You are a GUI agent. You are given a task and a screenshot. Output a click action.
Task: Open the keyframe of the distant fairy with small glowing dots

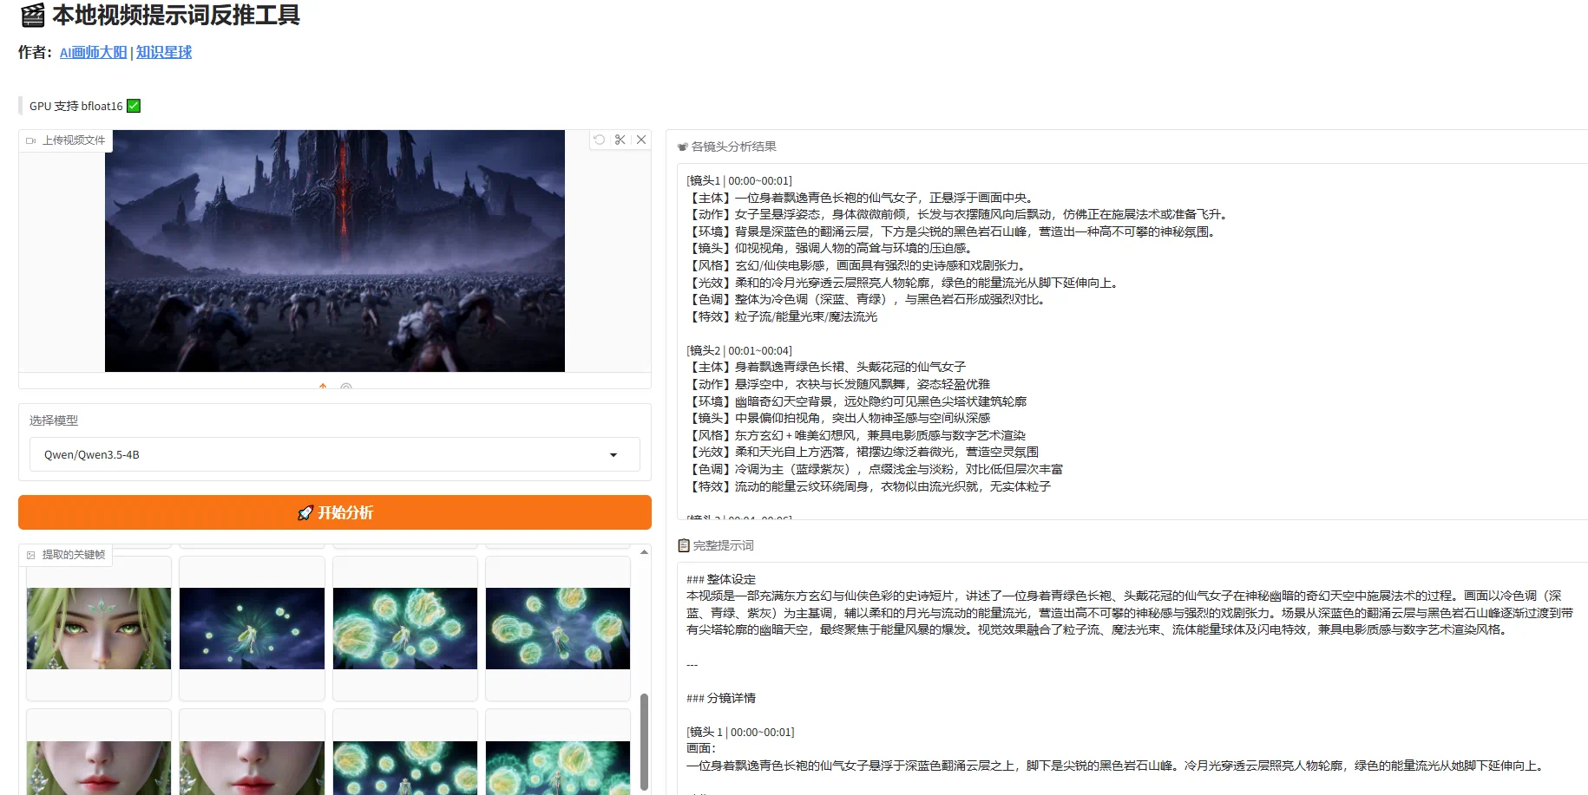pos(252,629)
